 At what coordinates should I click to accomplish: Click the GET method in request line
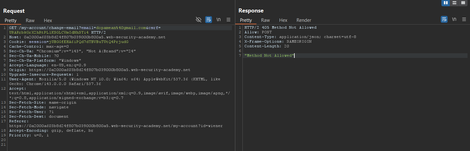13,28
